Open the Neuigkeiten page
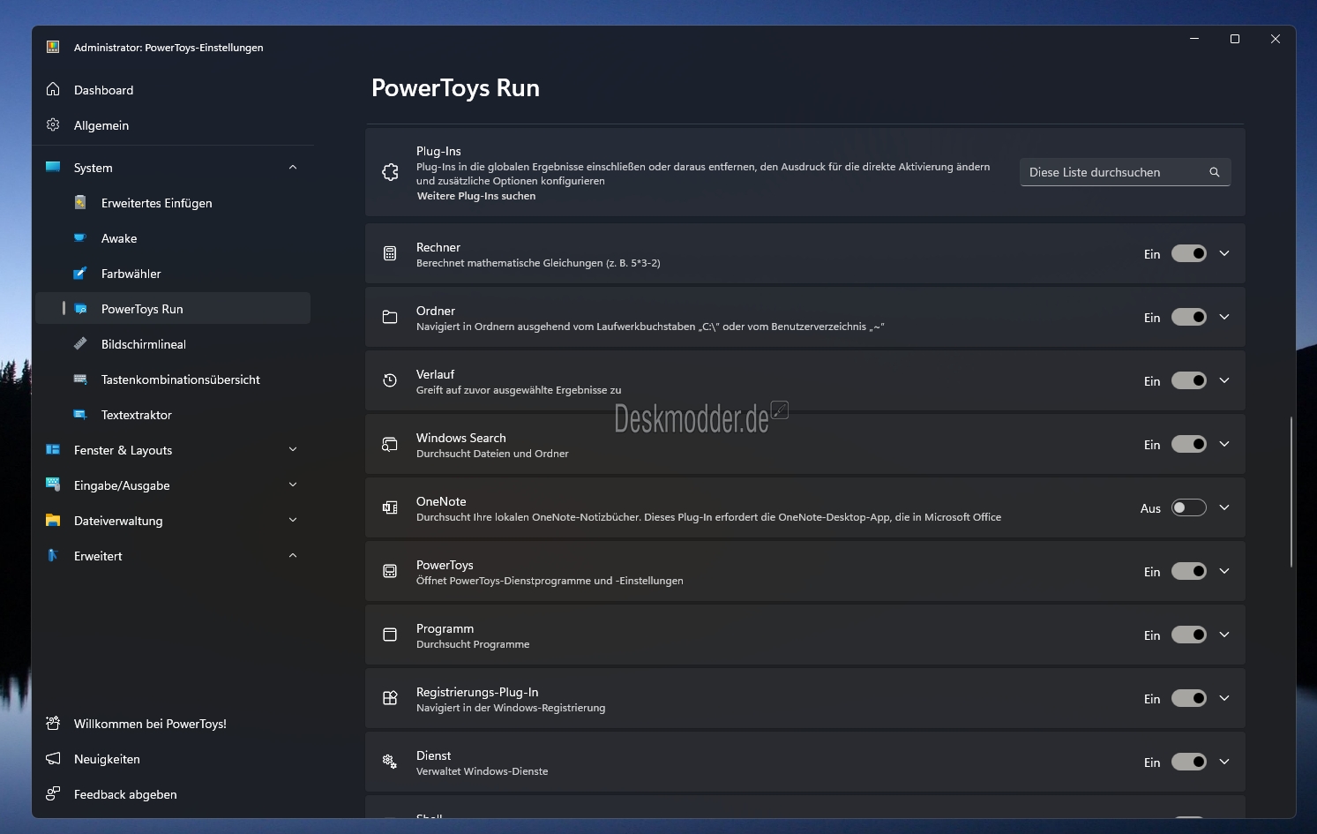 (x=173, y=759)
